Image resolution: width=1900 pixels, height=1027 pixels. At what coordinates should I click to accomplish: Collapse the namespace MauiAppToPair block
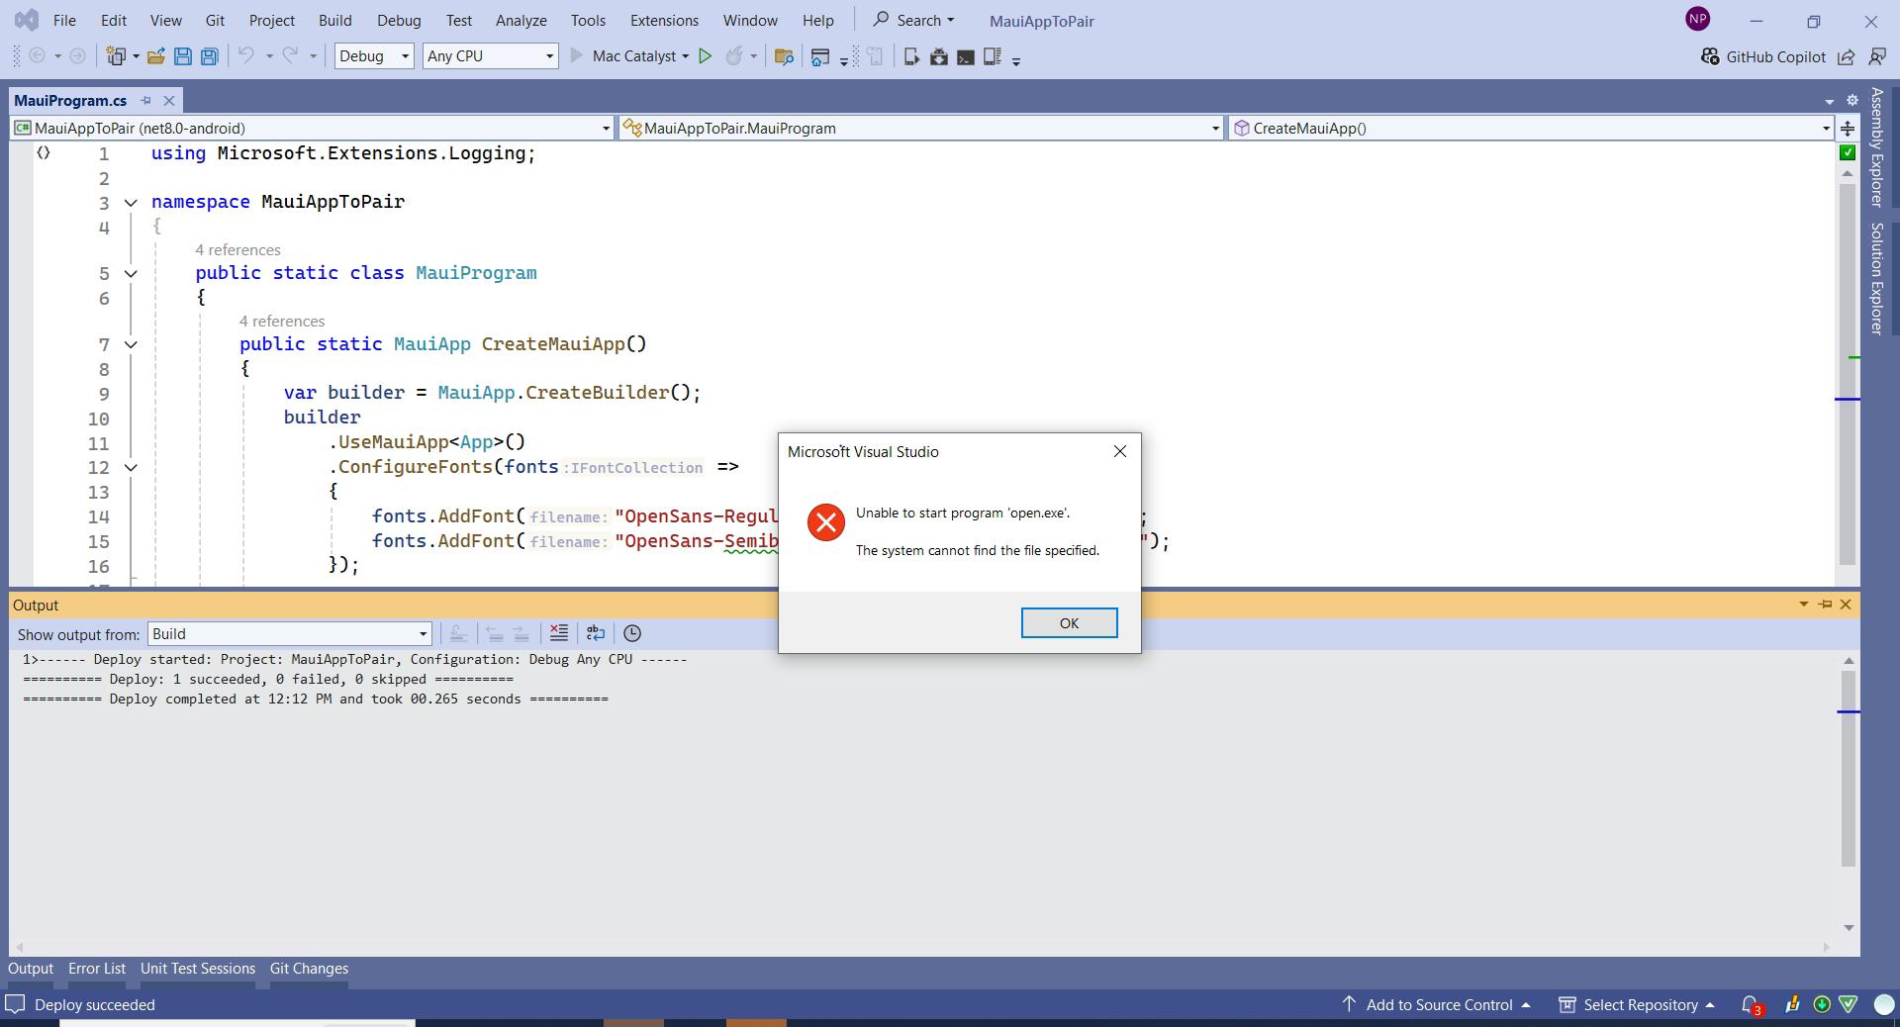131,202
